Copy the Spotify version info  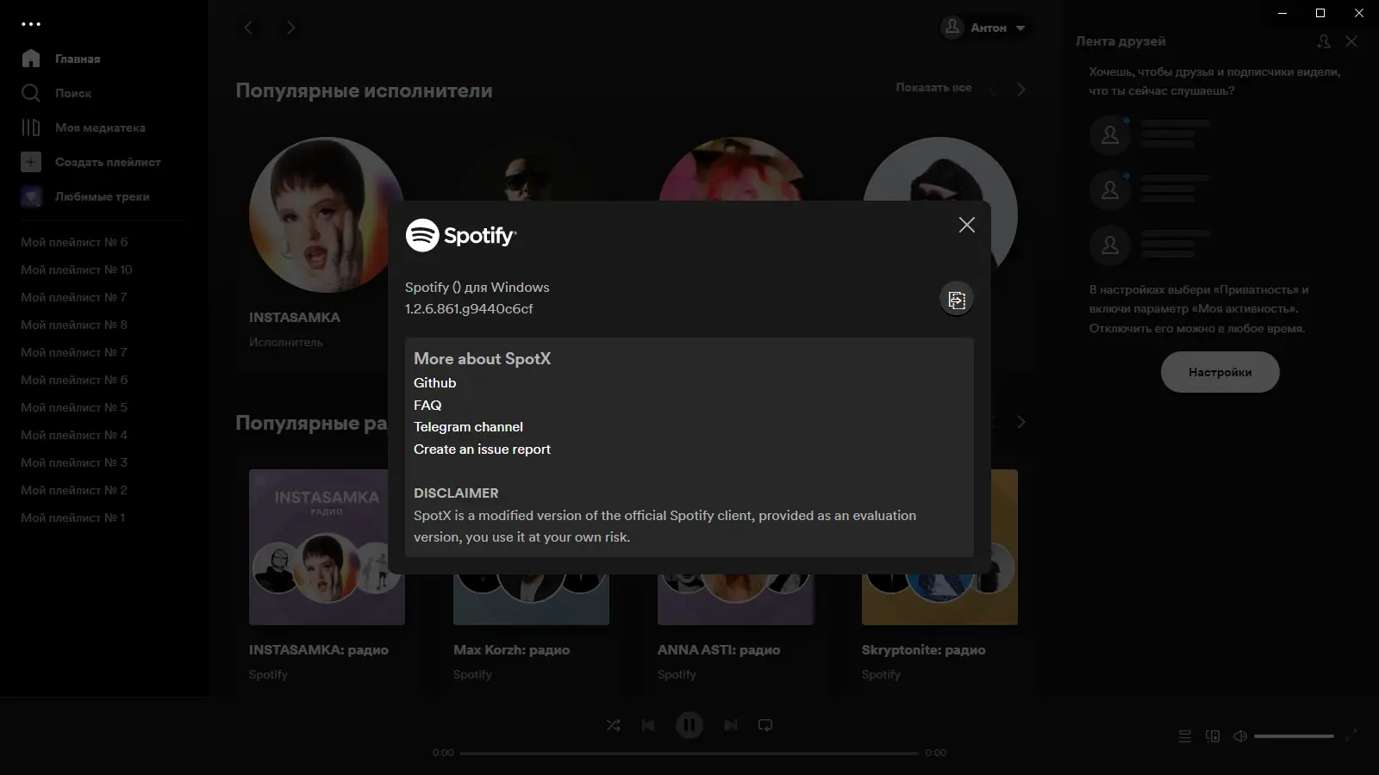(x=957, y=300)
